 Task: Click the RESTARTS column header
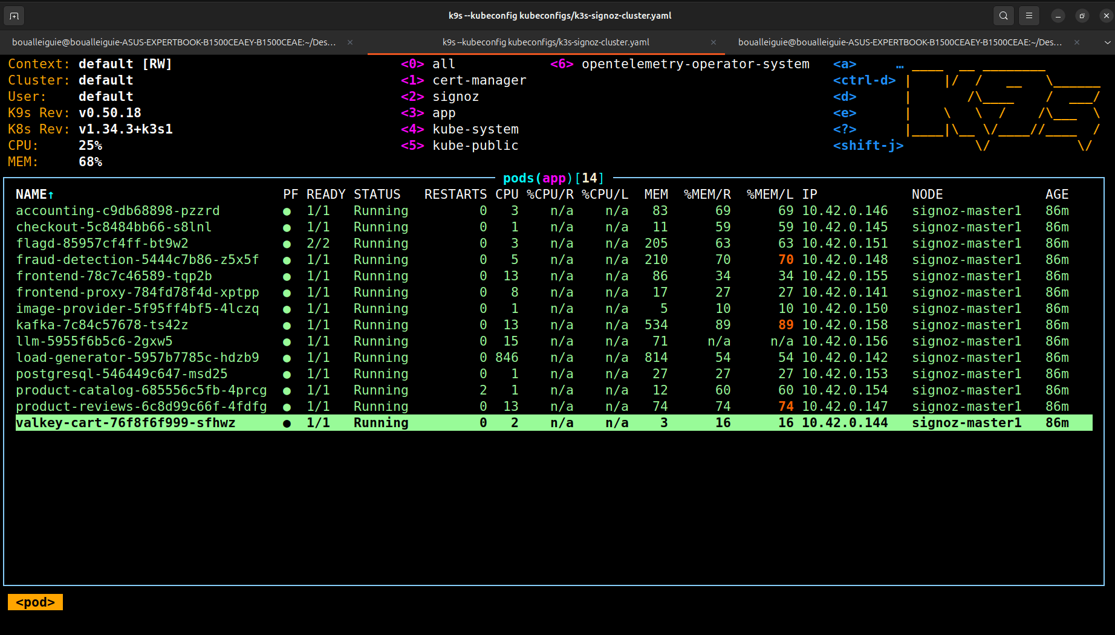click(455, 195)
